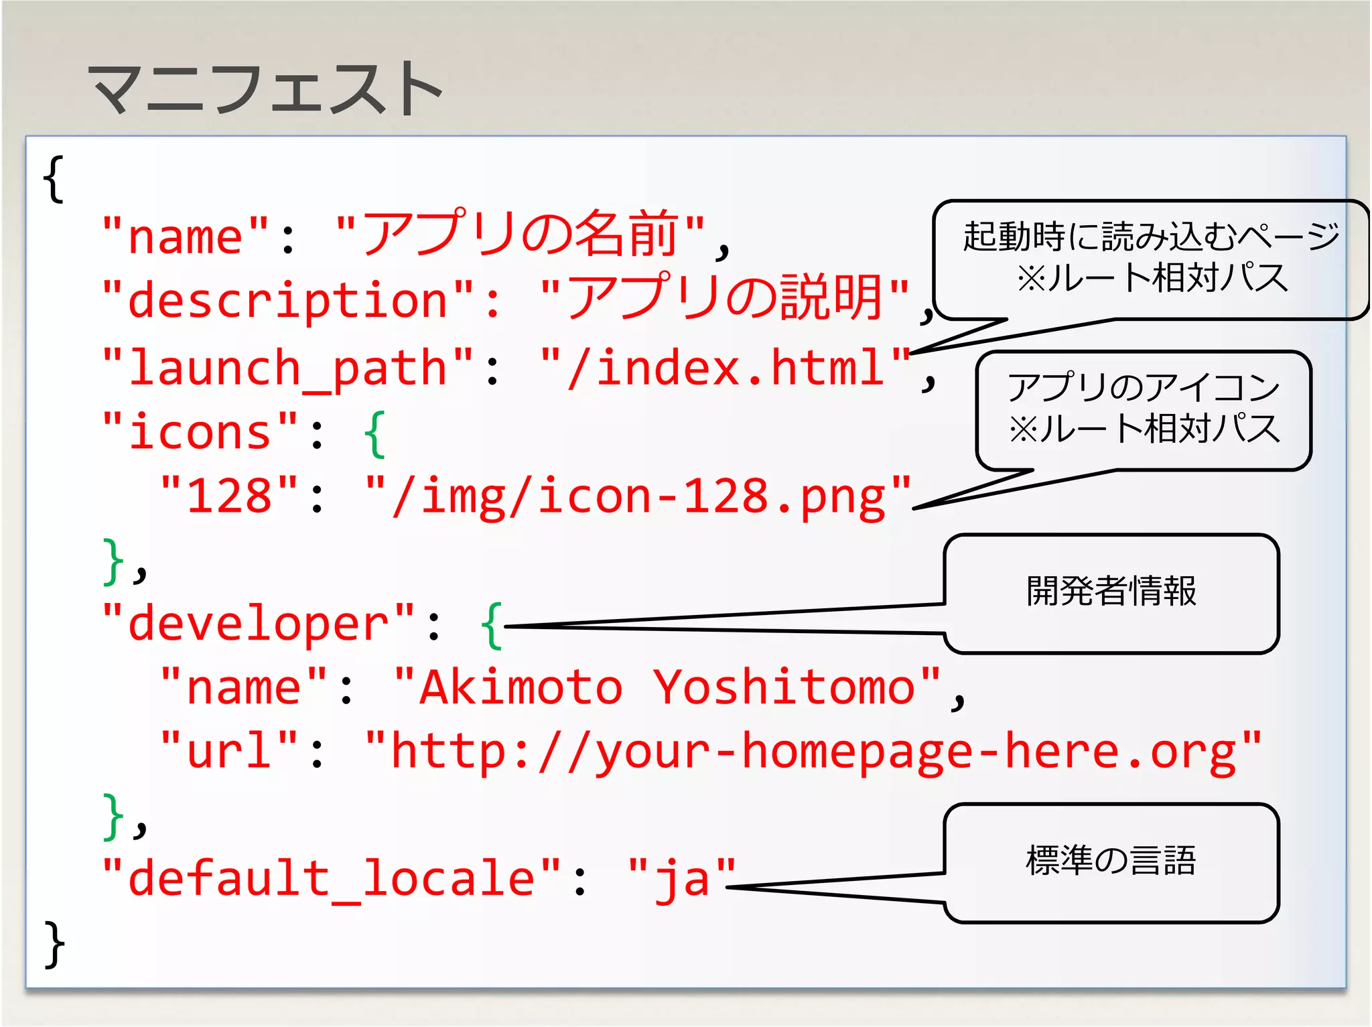Click the green opening brace after "icons"
The width and height of the screenshot is (1372, 1027).
[x=374, y=434]
